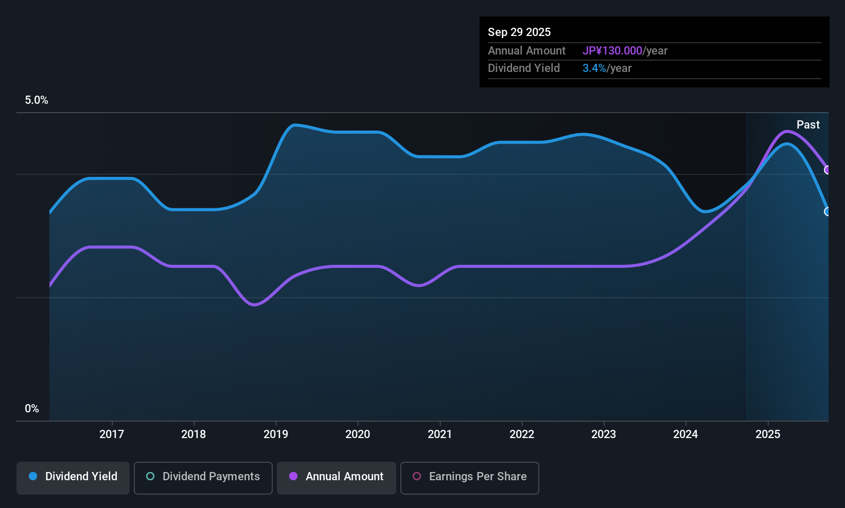The image size is (845, 508).
Task: Select the pink Earnings Per Share ring icon
Action: coord(417,477)
